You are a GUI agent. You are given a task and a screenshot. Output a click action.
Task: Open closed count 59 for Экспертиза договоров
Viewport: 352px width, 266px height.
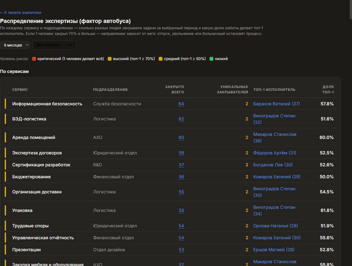[181, 153]
